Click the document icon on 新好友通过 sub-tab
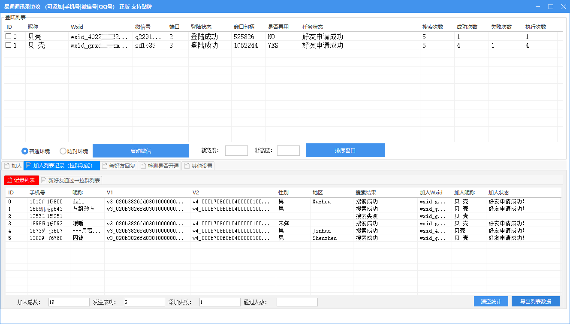 [44, 180]
